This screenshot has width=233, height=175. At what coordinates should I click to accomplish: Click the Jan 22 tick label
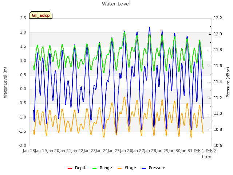(x=78, y=151)
